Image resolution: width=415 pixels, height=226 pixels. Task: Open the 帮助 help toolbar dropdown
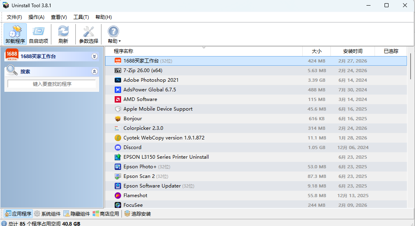tap(114, 34)
